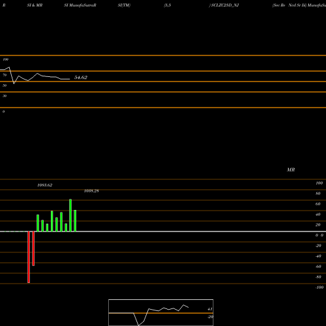Open the mini chart thumbnail at bottom

161,312
